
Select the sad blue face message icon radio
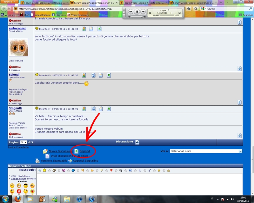pyautogui.click(x=69, y=171)
